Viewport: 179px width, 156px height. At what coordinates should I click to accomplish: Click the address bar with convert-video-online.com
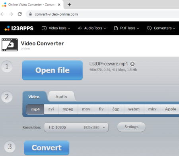tap(102, 14)
